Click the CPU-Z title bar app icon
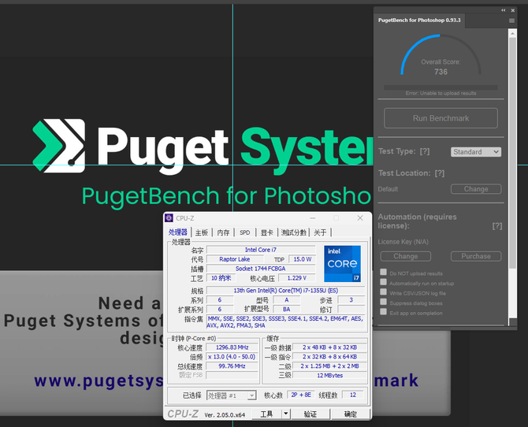 [169, 218]
